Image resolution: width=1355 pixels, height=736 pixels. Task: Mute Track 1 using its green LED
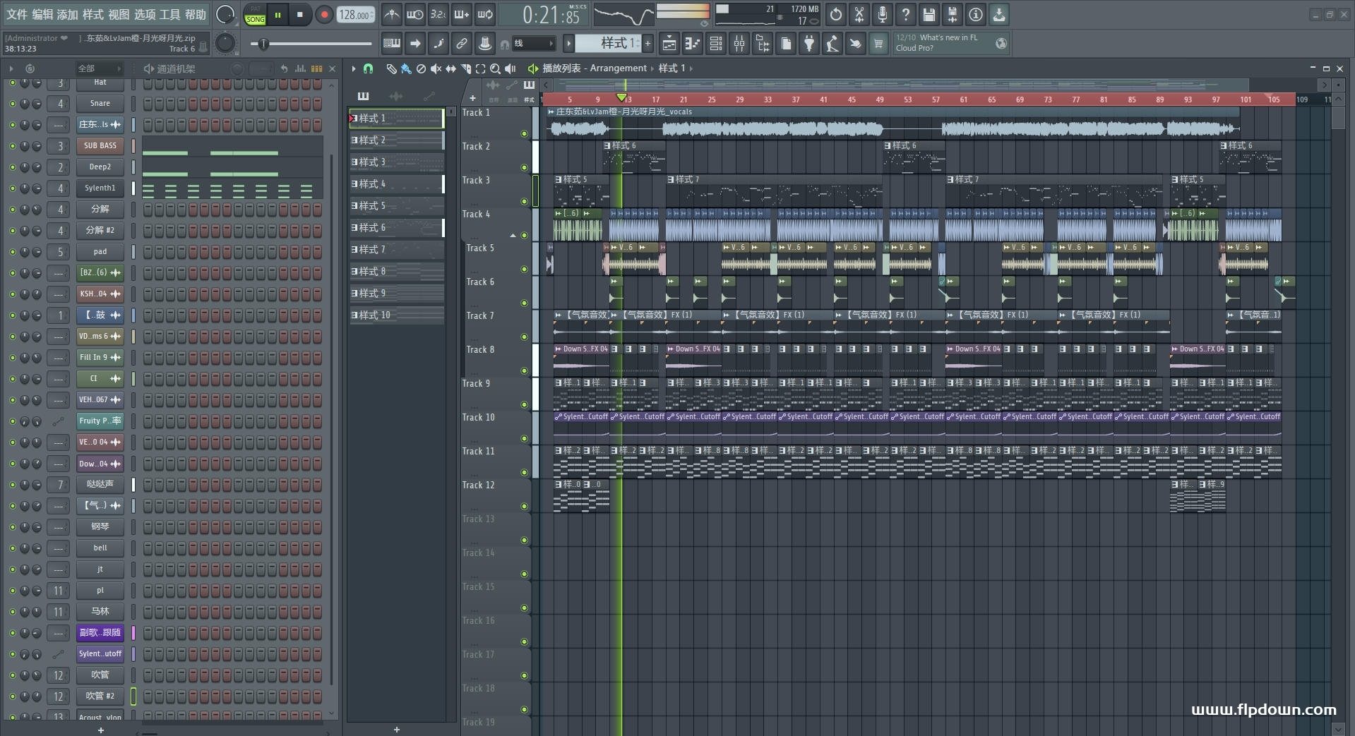click(524, 133)
